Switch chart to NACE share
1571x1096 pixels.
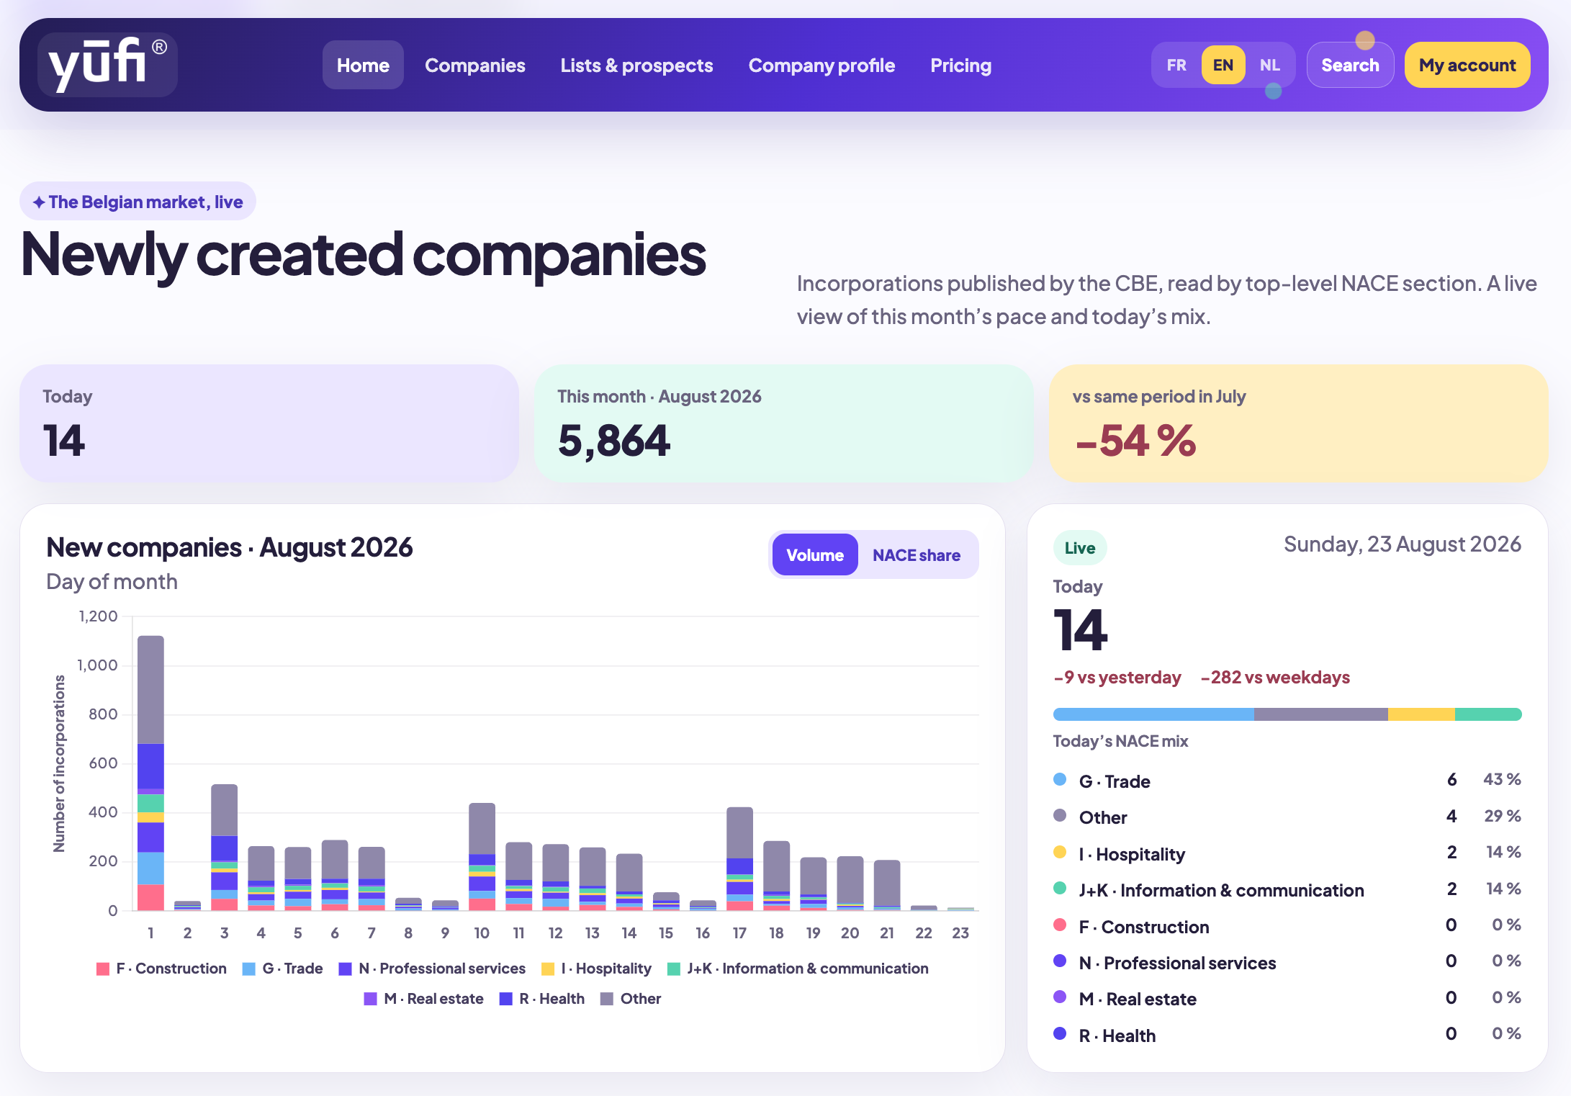[x=917, y=554]
